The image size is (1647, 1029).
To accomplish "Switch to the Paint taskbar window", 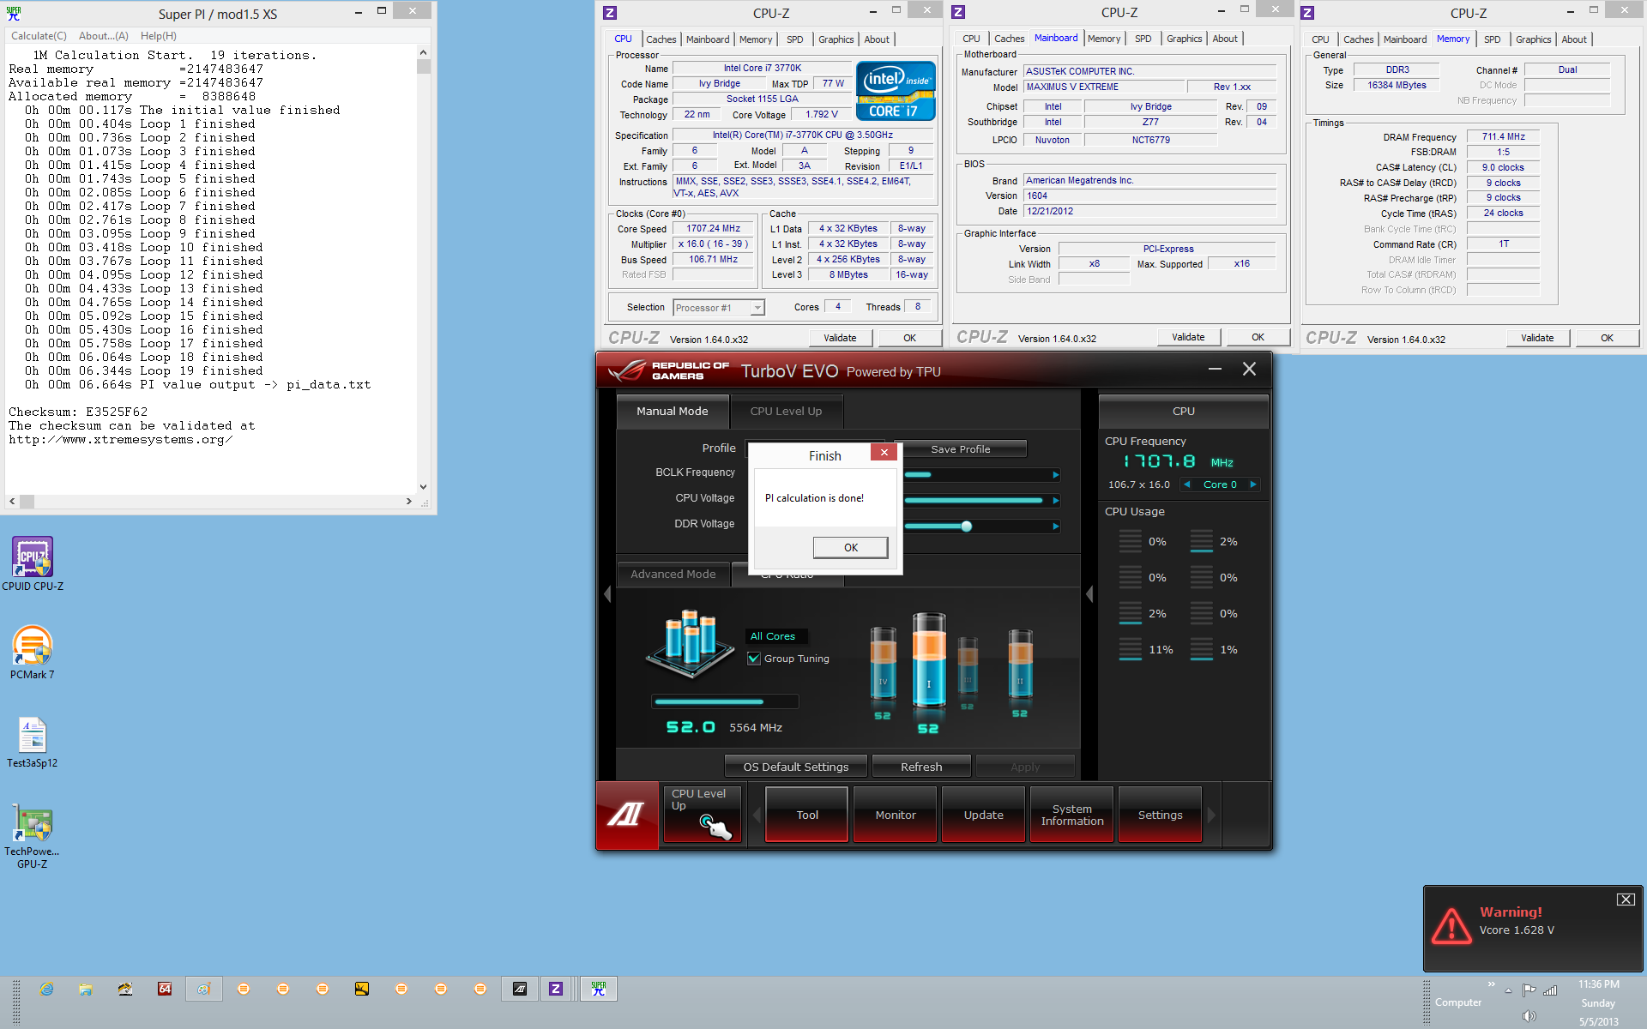I will 204,989.
